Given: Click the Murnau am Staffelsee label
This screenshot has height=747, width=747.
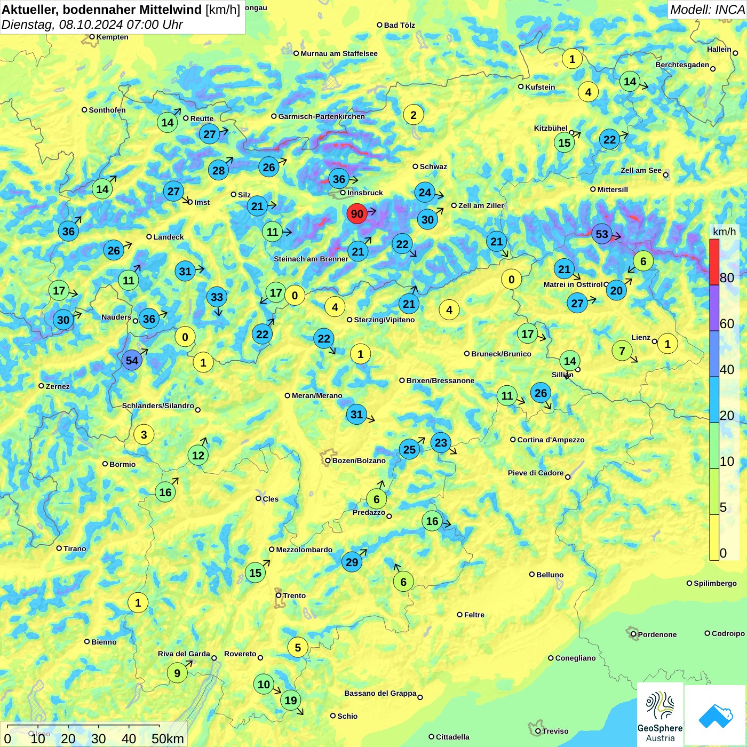Looking at the screenshot, I should [339, 54].
